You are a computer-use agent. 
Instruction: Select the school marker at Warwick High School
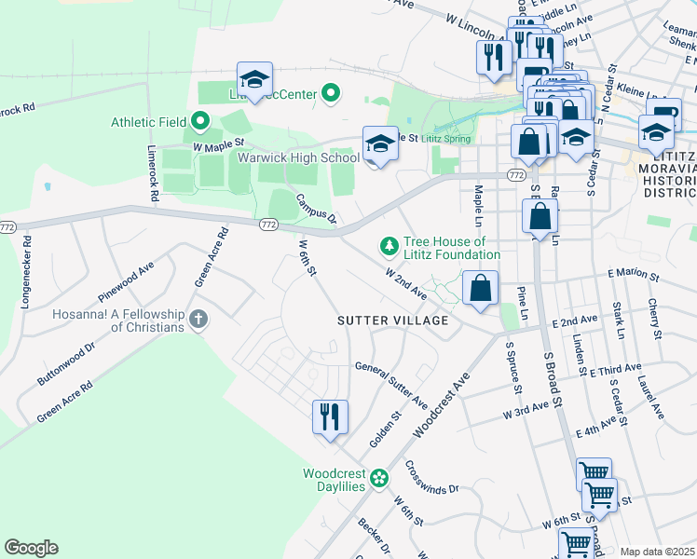tap(380, 146)
